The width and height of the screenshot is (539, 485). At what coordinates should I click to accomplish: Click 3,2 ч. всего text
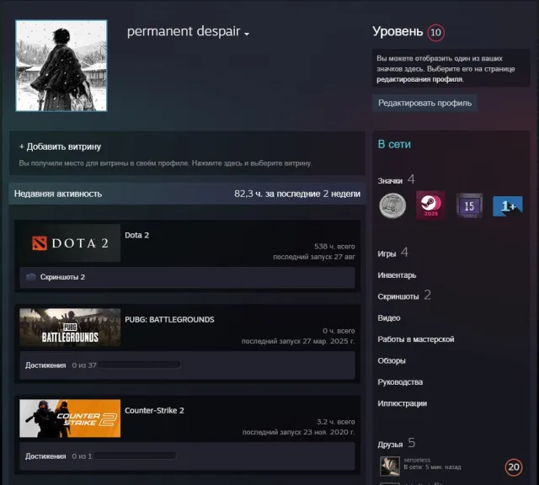click(335, 422)
